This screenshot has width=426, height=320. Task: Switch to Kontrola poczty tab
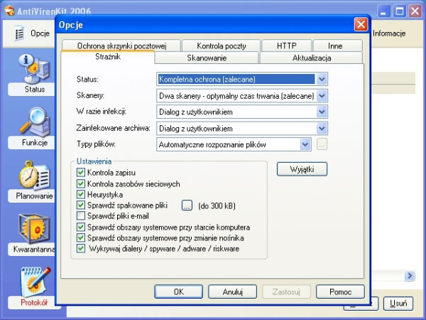point(221,46)
